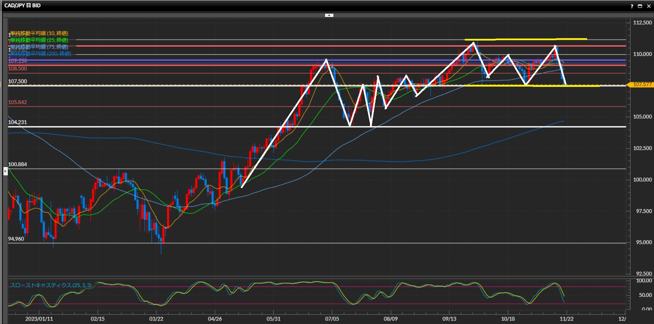Click the orange 107.577 current price tag
The image size is (654, 324).
(642, 84)
